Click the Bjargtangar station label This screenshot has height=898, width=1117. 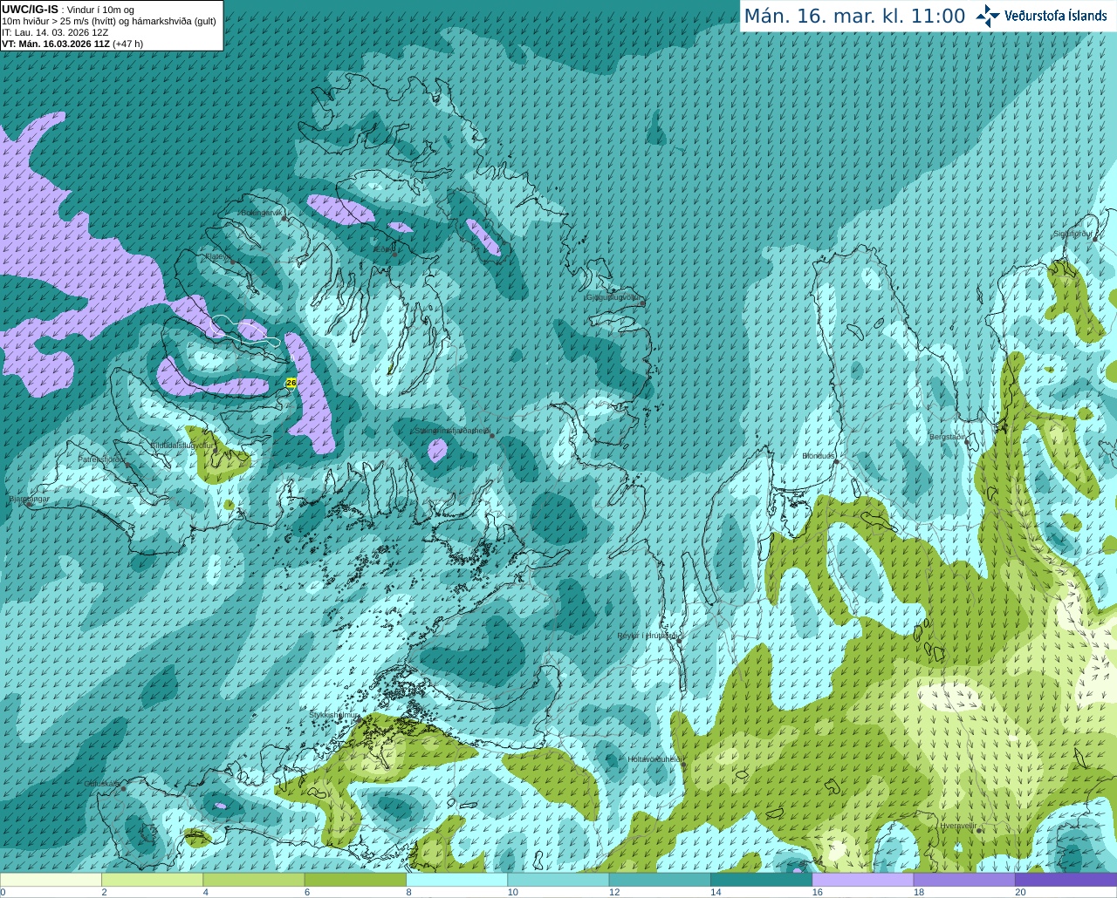(29, 499)
